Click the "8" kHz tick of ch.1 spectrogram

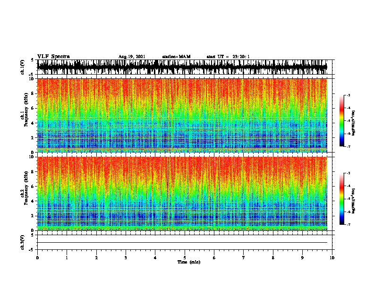click(x=33, y=93)
